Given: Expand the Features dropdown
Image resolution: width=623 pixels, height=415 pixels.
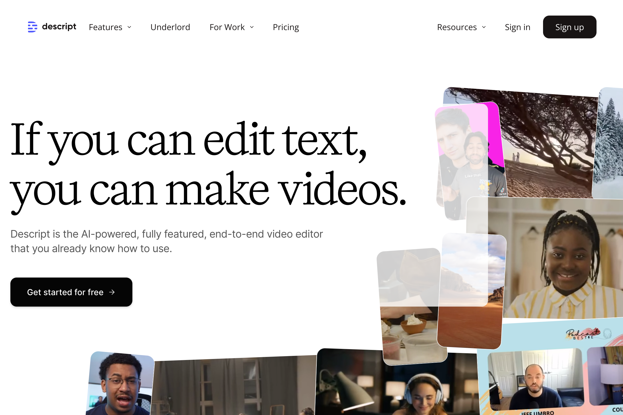Looking at the screenshot, I should (110, 27).
